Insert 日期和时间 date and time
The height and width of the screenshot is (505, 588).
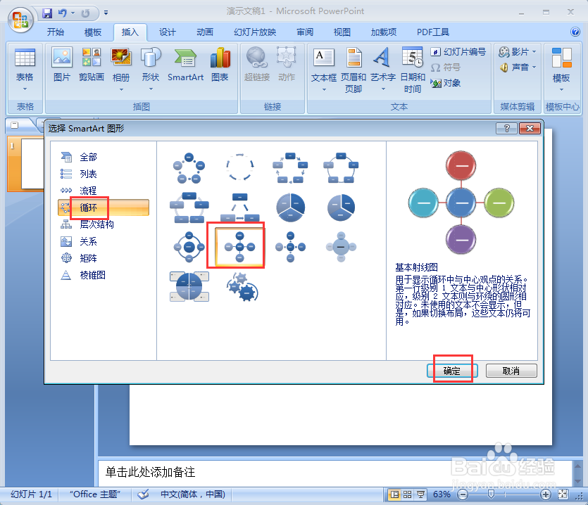coord(413,70)
